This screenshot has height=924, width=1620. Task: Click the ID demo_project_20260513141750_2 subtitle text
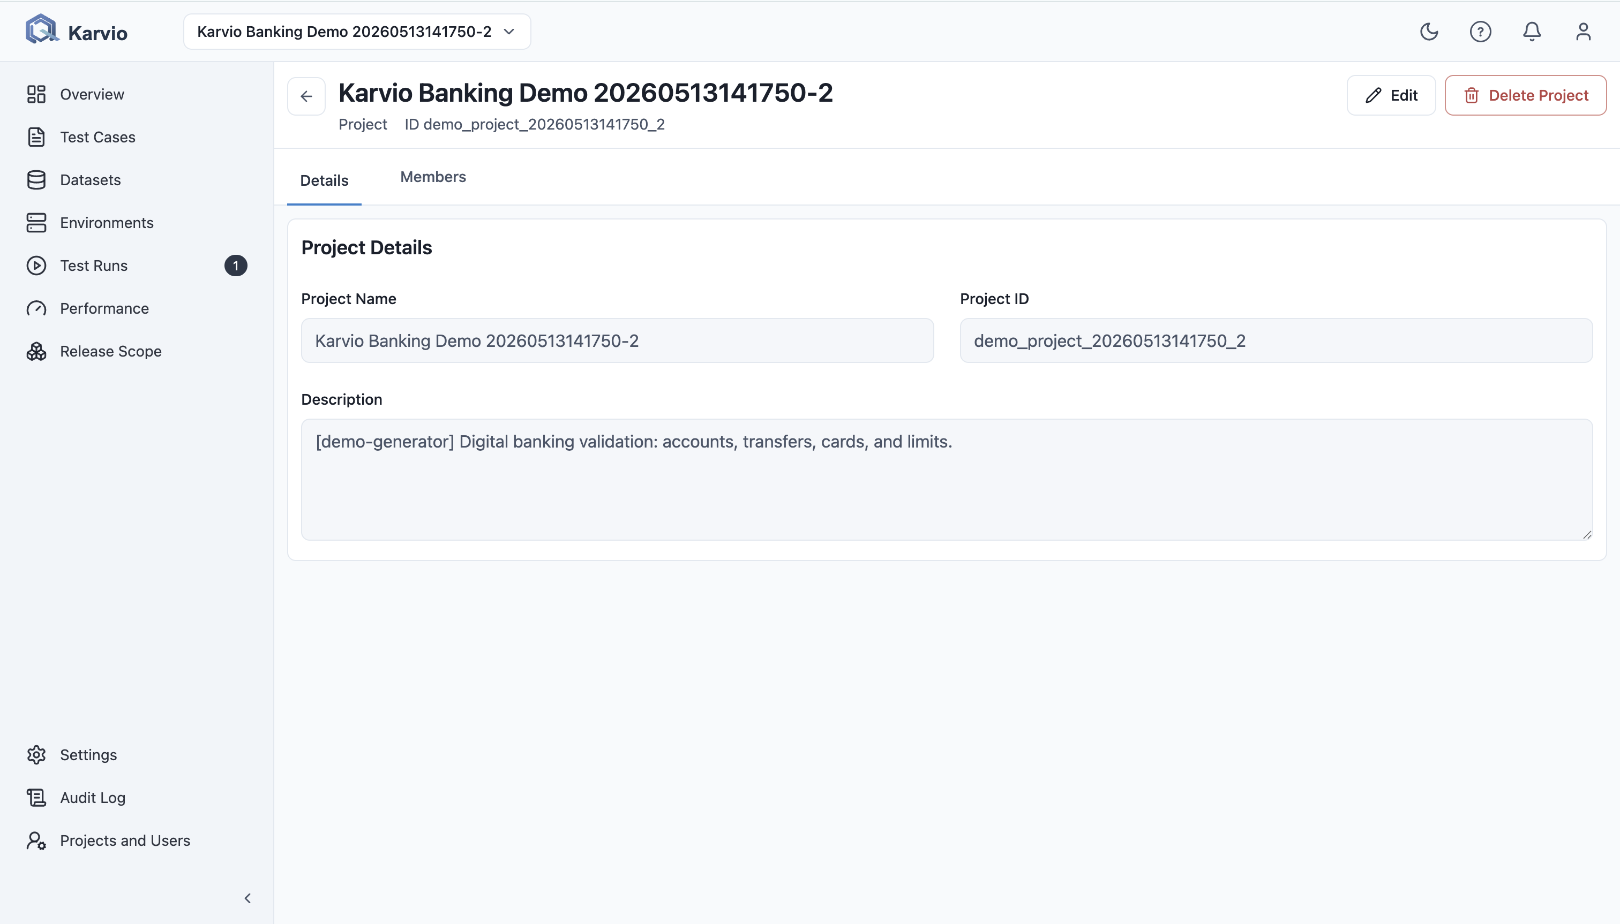coord(535,124)
